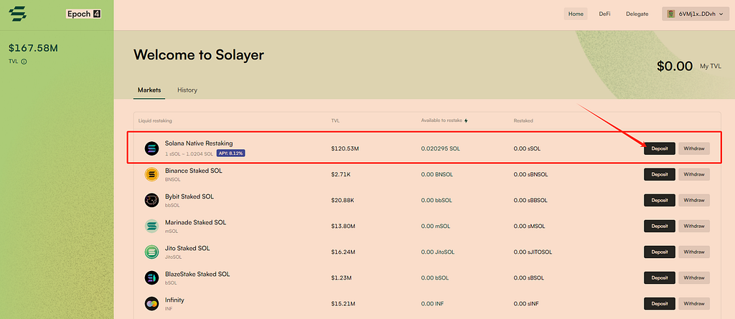Withdraw from Solana Native Restaking
735x319 pixels.
coord(694,148)
